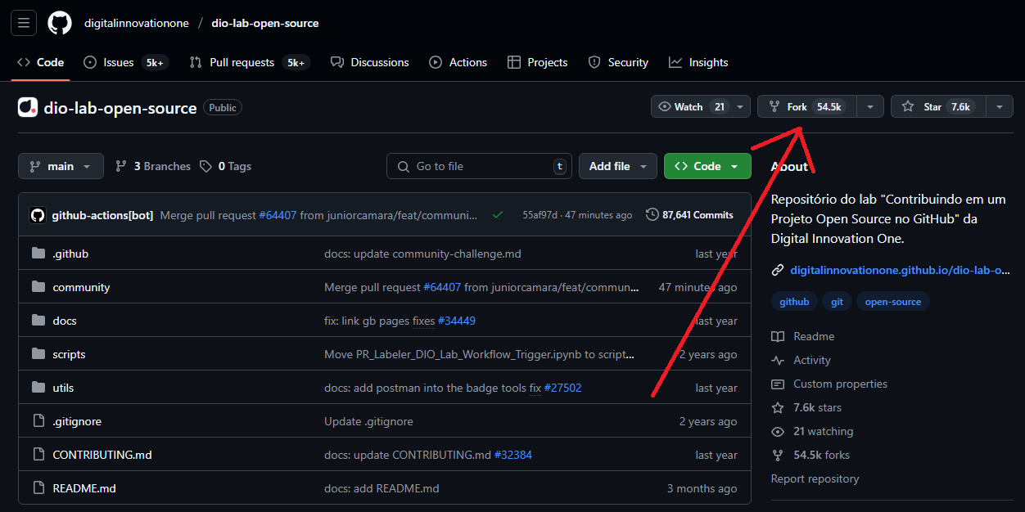1025x512 pixels.
Task: Click the fork icon beside 54.5k forks
Action: coord(778,455)
